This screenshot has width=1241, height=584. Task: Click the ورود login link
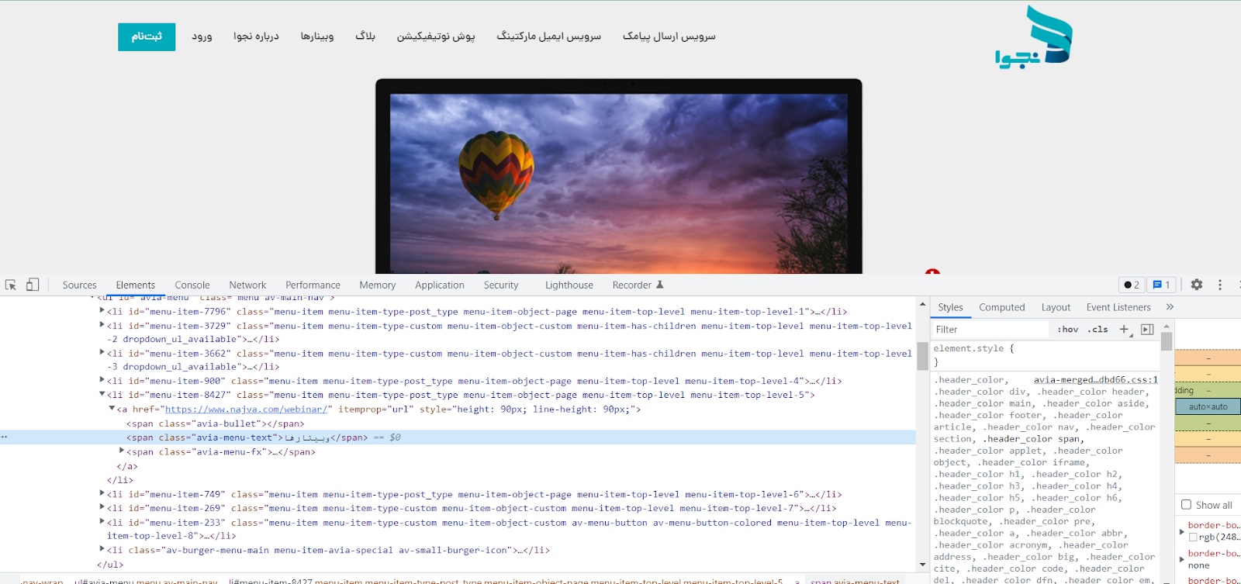(x=202, y=36)
